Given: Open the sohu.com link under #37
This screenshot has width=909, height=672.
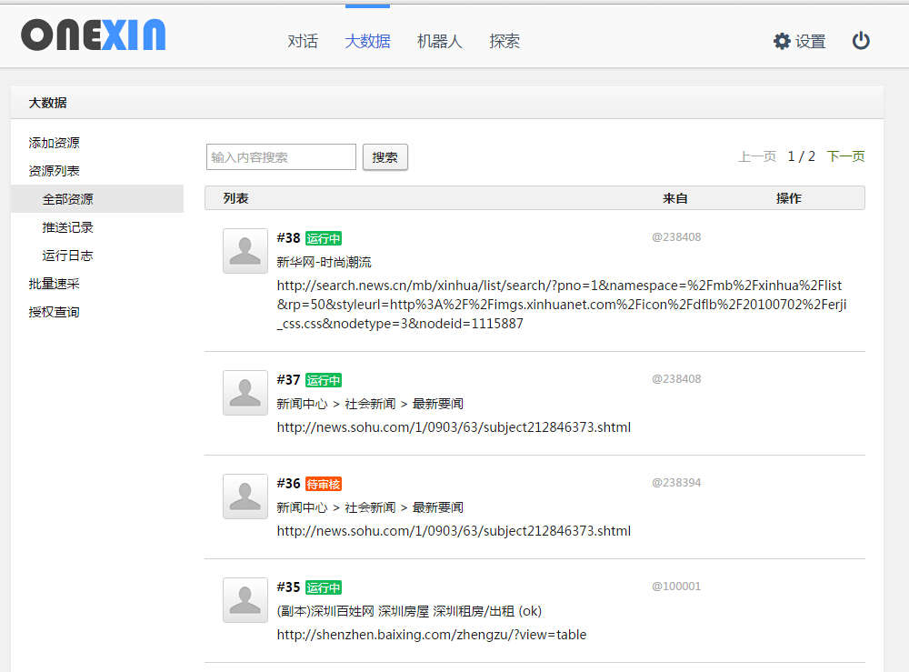Looking at the screenshot, I should pyautogui.click(x=454, y=427).
